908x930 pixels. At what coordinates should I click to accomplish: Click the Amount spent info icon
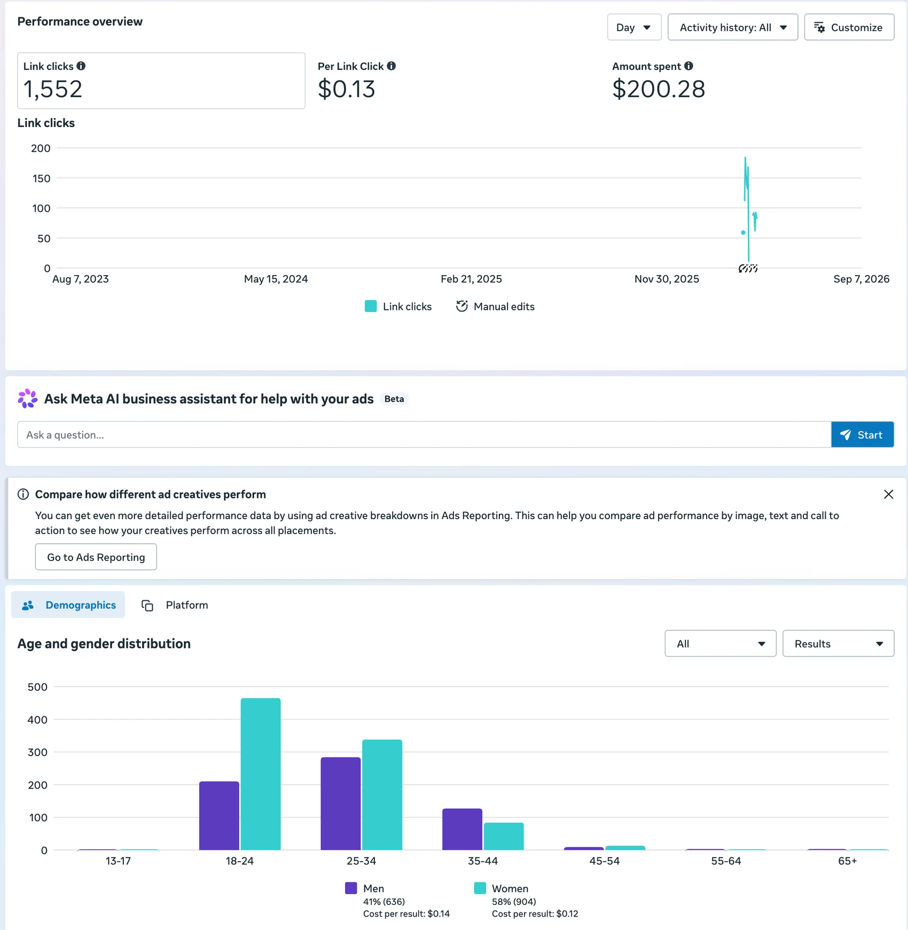(689, 66)
